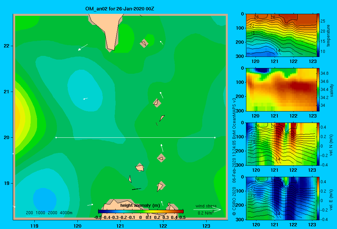
Task: Click latitude label 21 on main map
Action: pos(7,92)
